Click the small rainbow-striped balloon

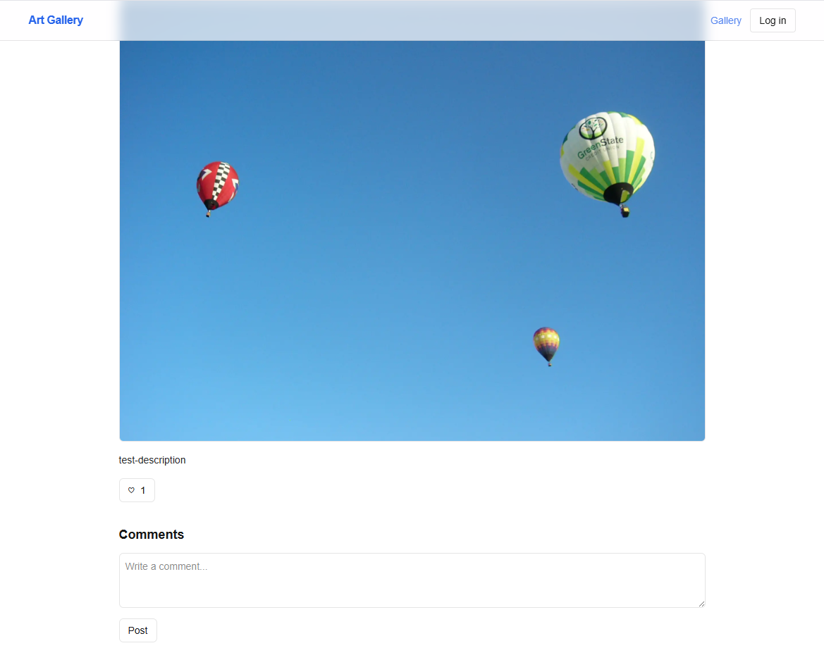pyautogui.click(x=546, y=346)
